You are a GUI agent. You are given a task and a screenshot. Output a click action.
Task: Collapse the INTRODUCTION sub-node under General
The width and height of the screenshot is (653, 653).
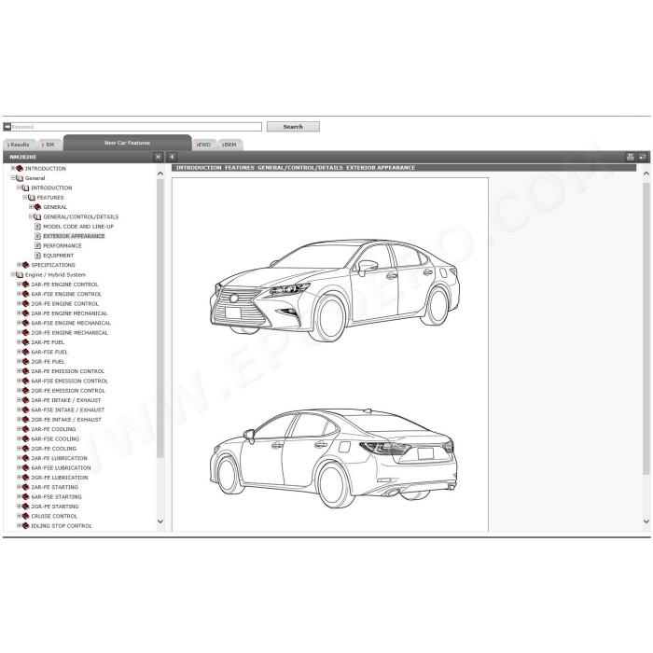click(x=20, y=188)
